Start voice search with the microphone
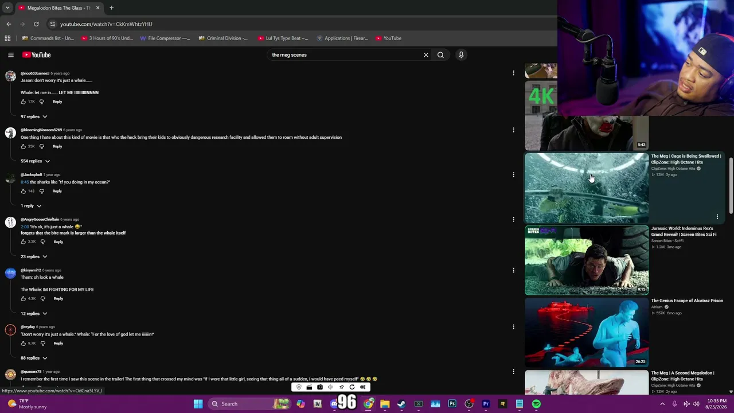 (x=461, y=55)
